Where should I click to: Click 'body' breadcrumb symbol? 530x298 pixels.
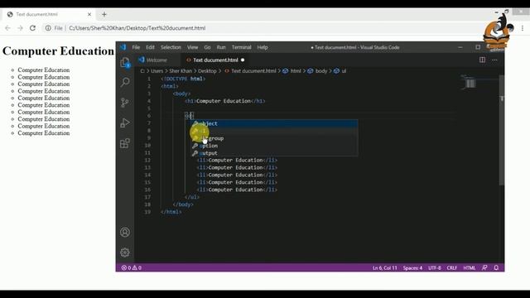(x=321, y=71)
